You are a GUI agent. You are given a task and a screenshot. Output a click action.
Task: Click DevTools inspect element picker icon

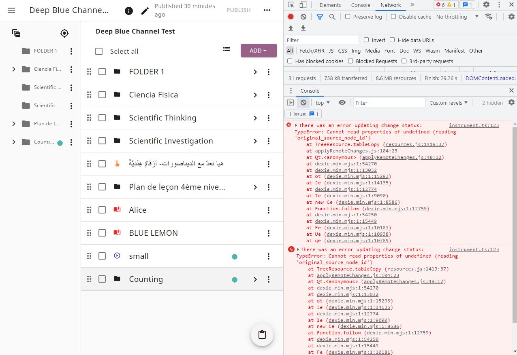pyautogui.click(x=291, y=5)
